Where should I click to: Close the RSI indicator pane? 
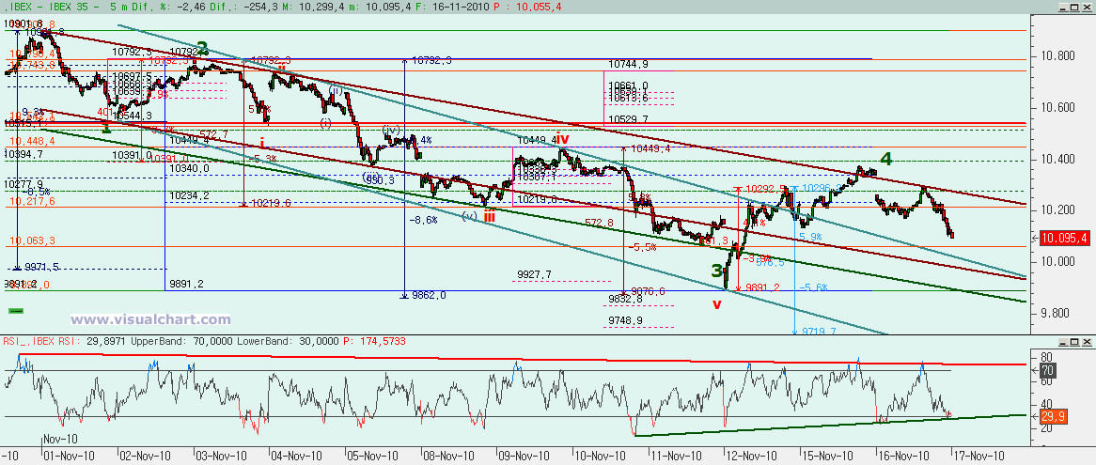coord(1085,341)
